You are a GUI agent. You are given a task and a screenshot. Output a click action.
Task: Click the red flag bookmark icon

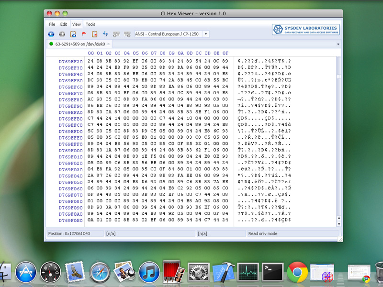[x=84, y=34]
